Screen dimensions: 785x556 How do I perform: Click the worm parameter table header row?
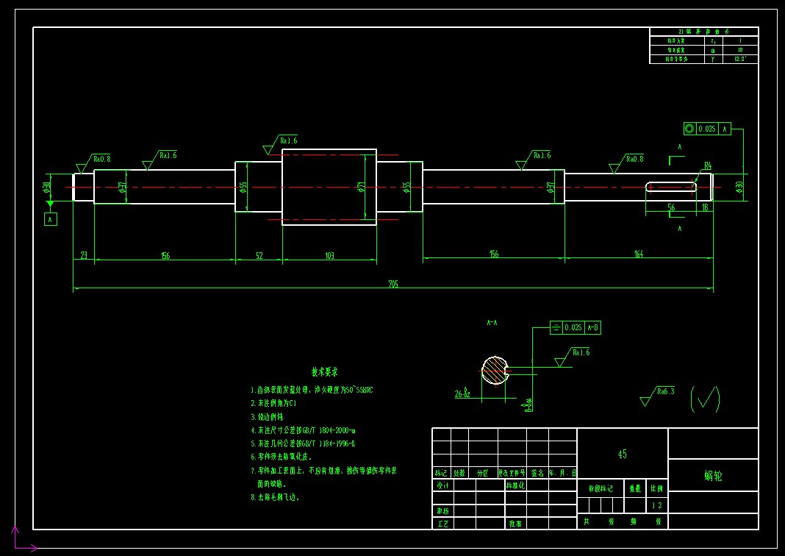click(x=704, y=32)
